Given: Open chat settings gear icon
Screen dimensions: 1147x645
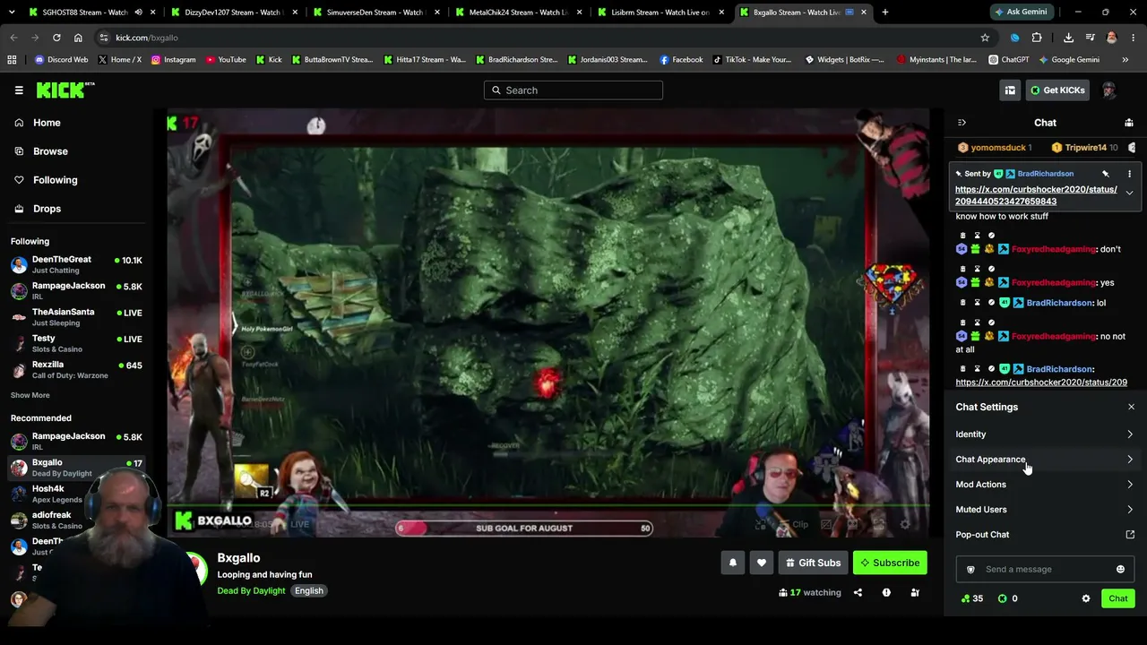Looking at the screenshot, I should coord(1086,598).
